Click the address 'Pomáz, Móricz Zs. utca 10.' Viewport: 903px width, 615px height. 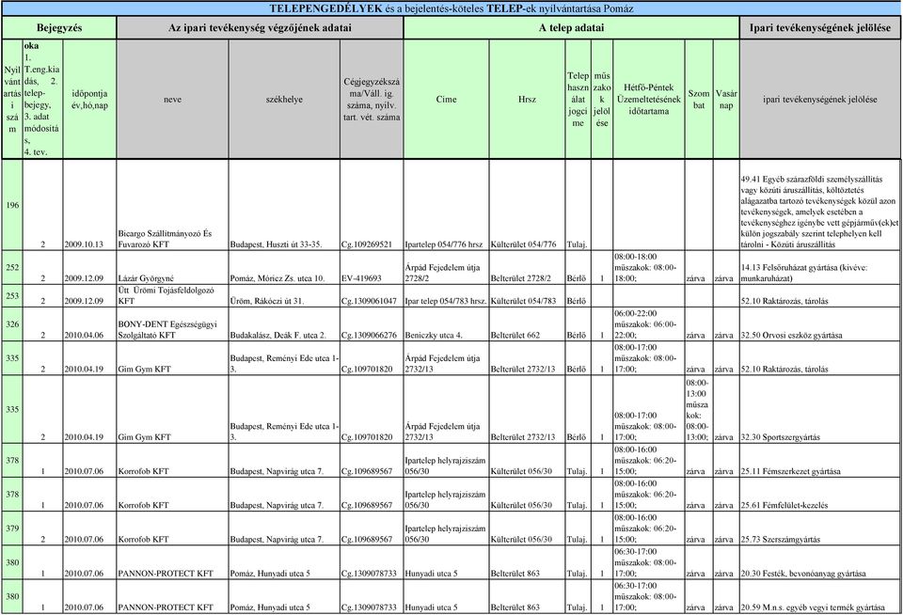tap(277, 278)
